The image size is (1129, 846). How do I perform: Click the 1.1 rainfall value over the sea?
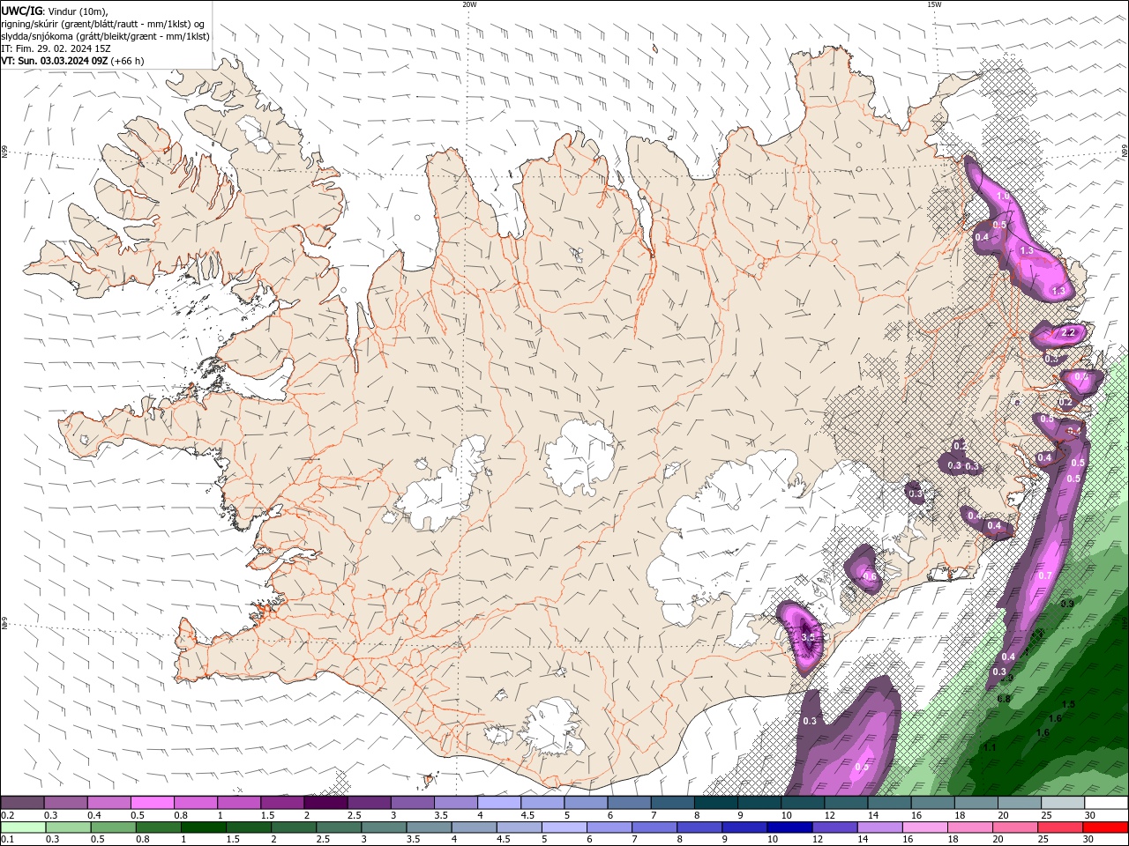pos(990,747)
